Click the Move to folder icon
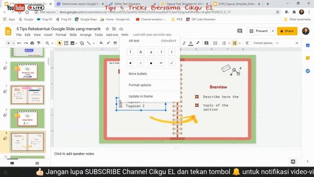This screenshot has width=314, height=177. (x=114, y=29)
